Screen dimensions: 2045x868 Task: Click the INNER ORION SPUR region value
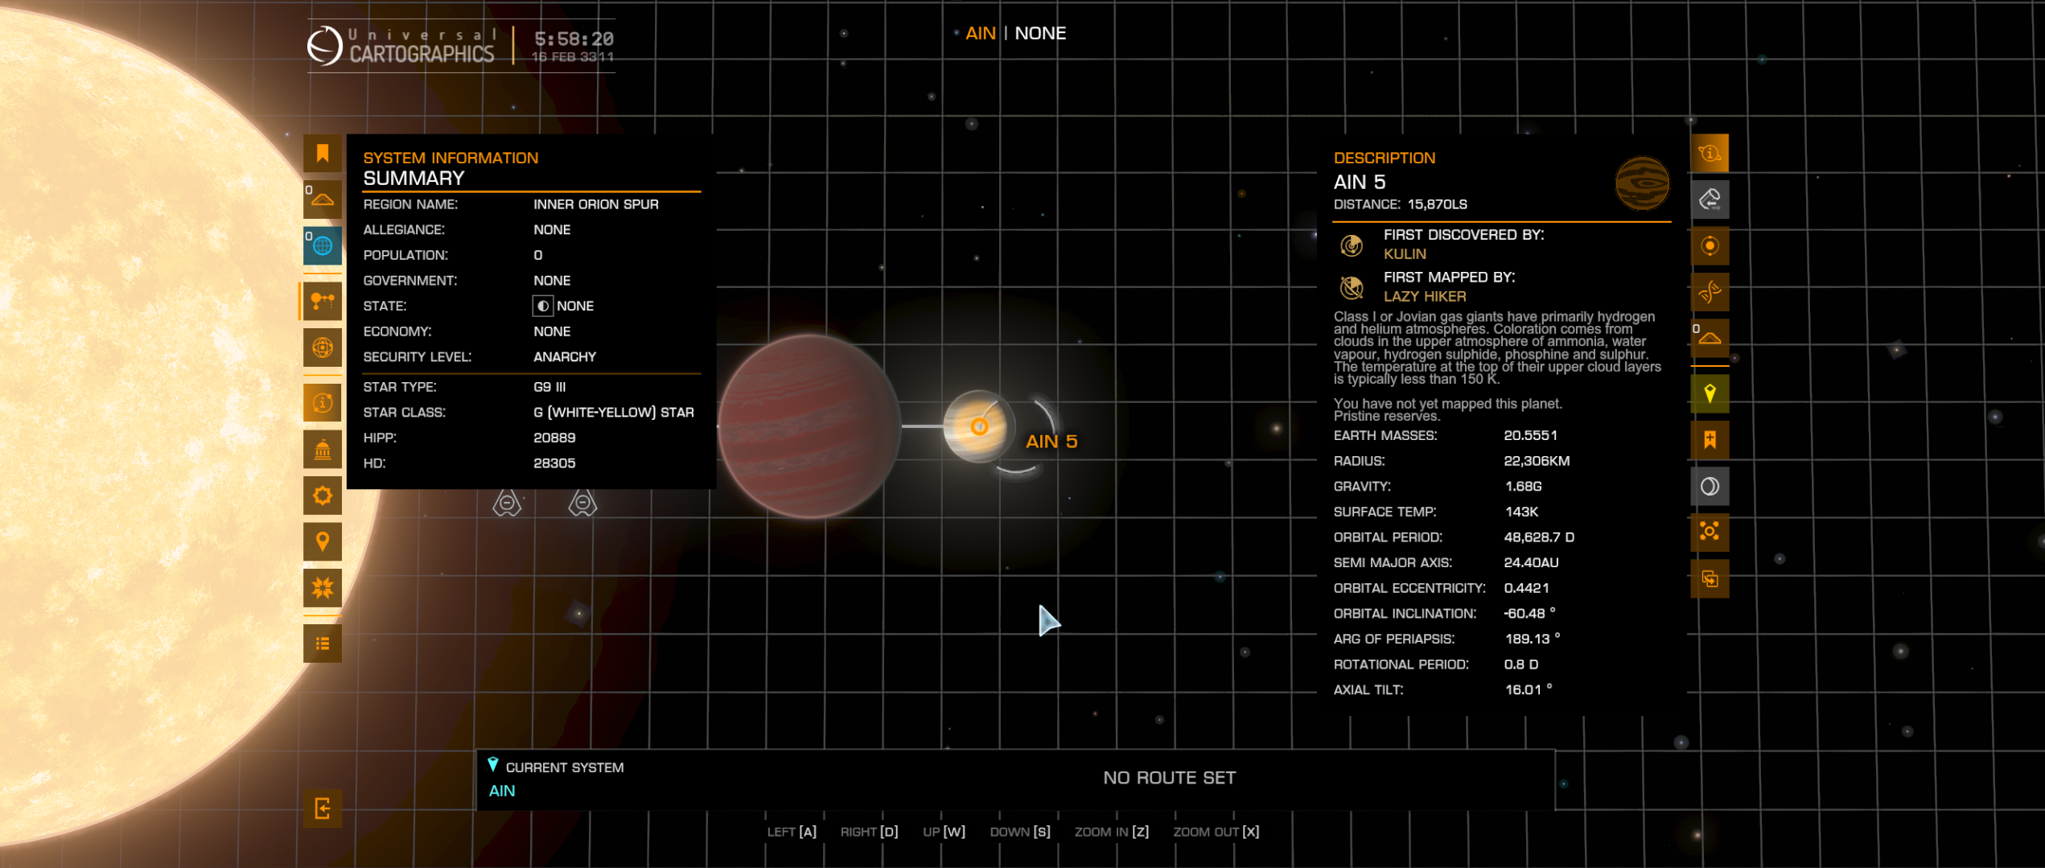coord(595,204)
